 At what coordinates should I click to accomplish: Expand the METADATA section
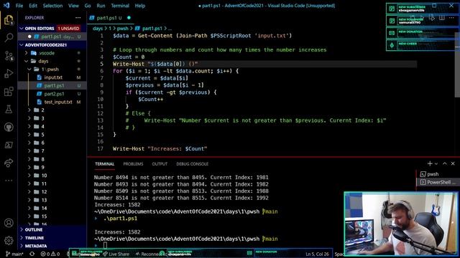pyautogui.click(x=52, y=246)
